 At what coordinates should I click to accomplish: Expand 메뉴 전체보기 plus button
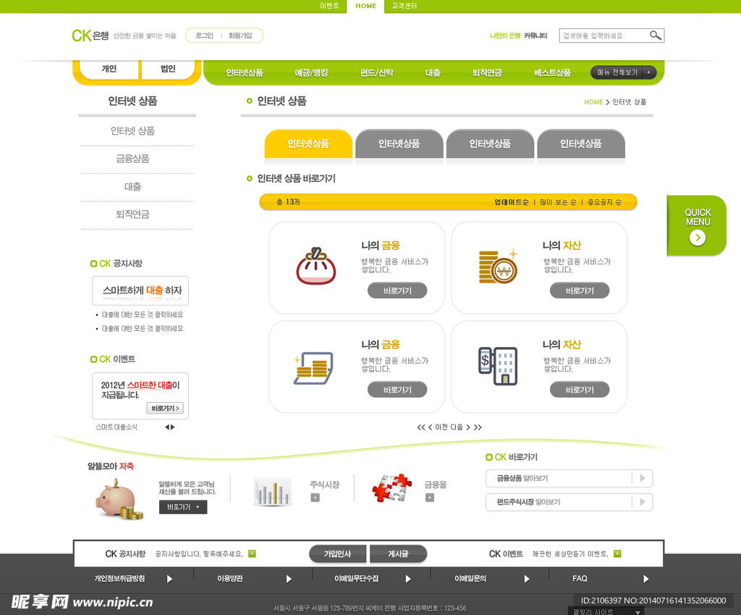tap(649, 72)
